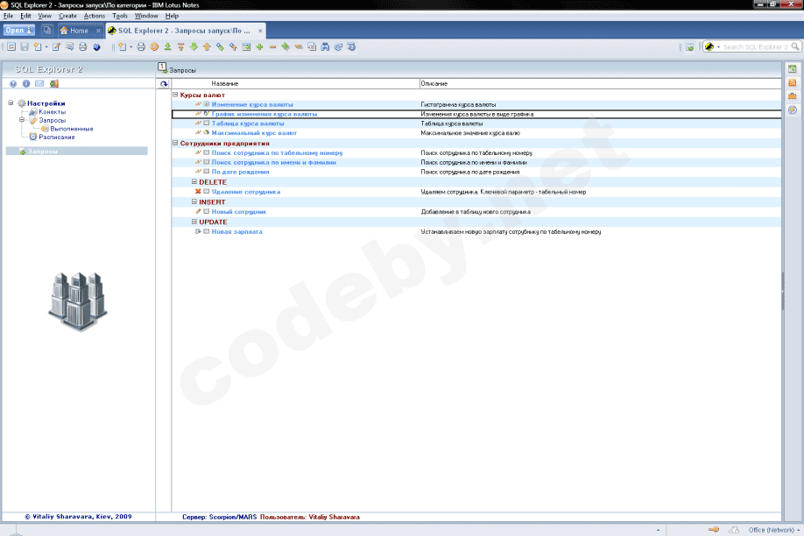Collapse the Курсы валют category
The height and width of the screenshot is (536, 804).
point(175,94)
